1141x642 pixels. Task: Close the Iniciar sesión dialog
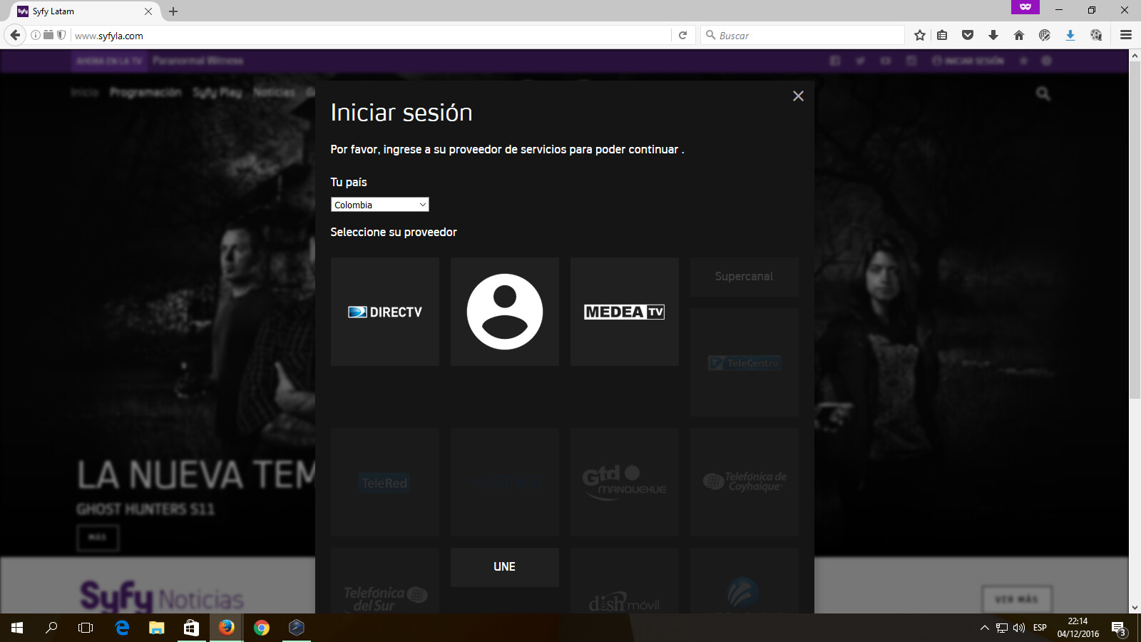(x=798, y=96)
